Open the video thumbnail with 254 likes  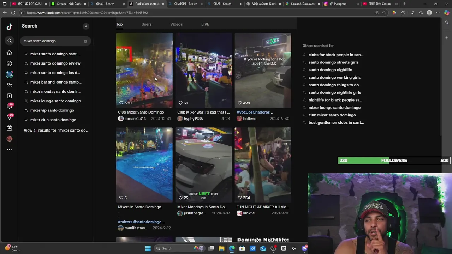[x=263, y=165]
